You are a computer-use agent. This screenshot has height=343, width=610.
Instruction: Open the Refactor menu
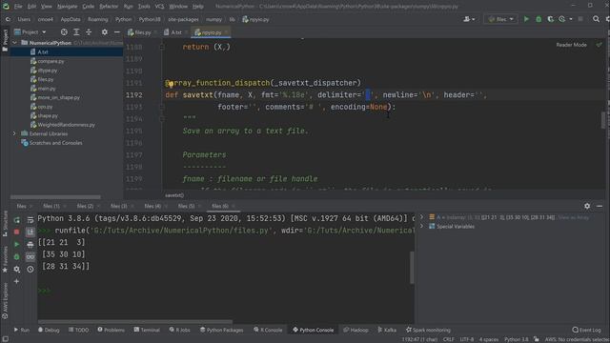click(109, 7)
